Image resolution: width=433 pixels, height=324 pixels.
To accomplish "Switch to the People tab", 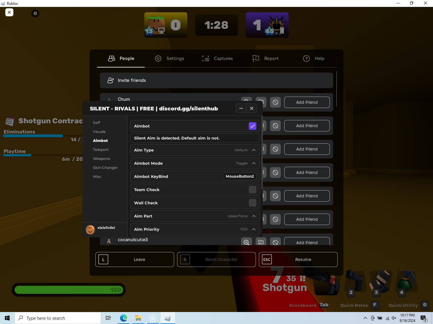I will click(x=121, y=58).
